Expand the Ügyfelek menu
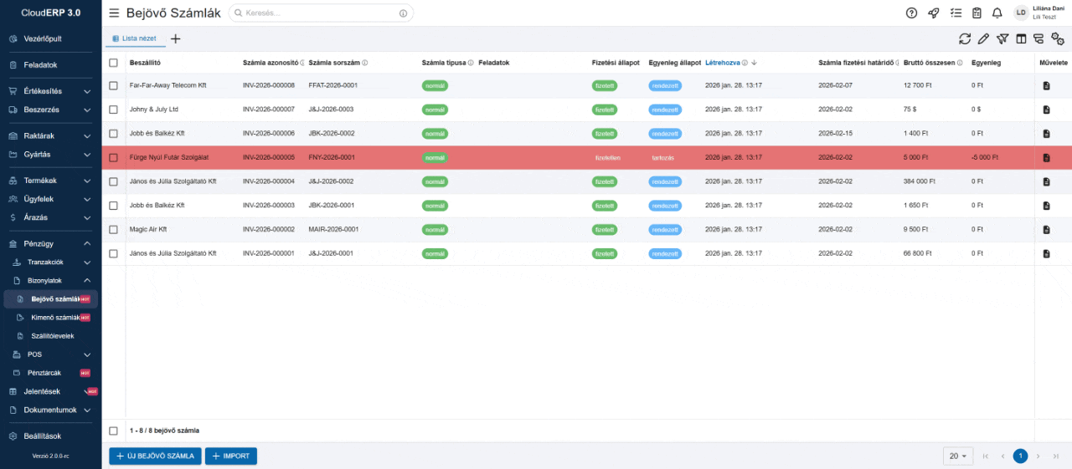The height and width of the screenshot is (469, 1072). coord(50,199)
